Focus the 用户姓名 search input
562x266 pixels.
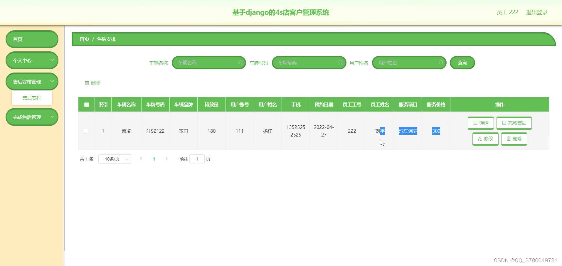409,63
